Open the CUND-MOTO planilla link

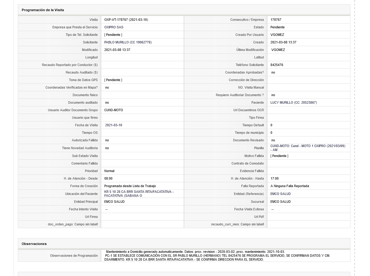click(x=308, y=148)
